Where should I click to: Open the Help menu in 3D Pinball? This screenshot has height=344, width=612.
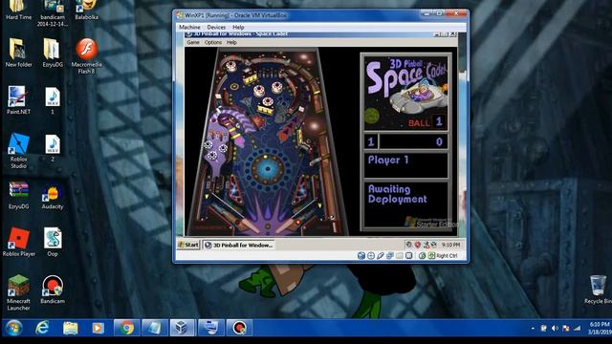231,42
